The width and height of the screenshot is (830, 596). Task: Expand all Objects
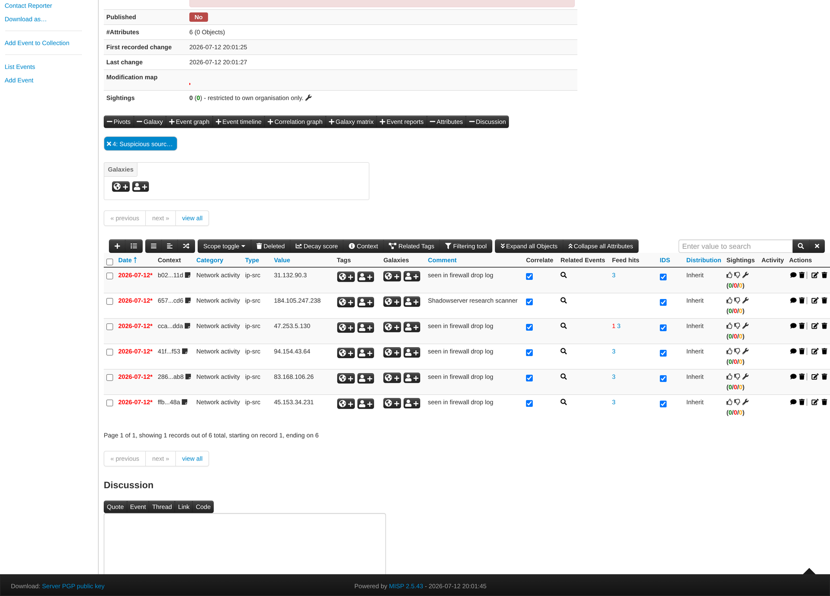point(529,246)
